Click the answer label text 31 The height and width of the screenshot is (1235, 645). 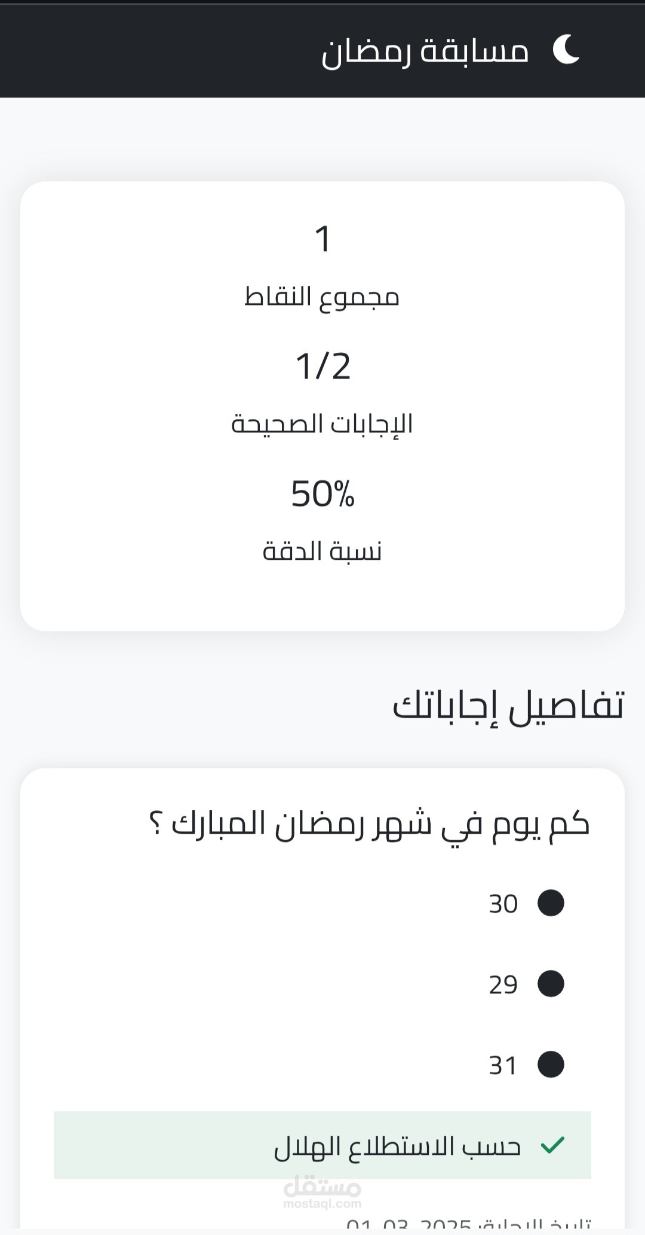pyautogui.click(x=503, y=1065)
